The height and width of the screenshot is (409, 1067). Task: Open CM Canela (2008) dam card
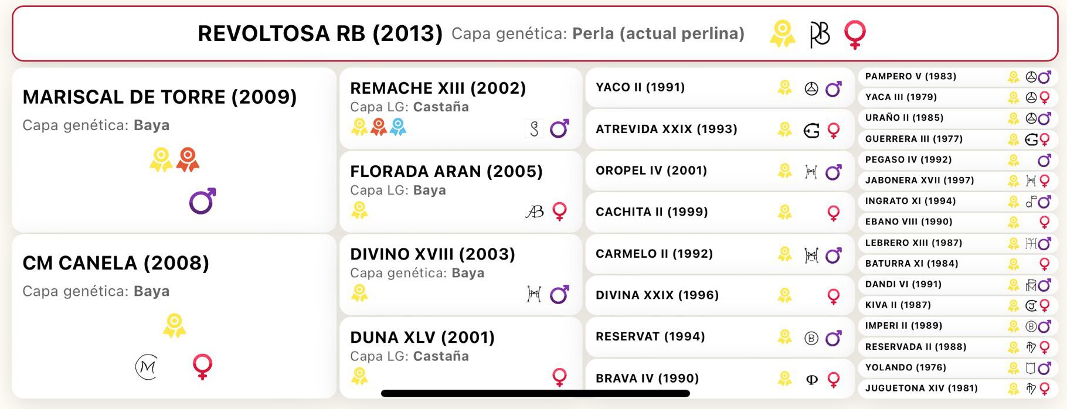[x=174, y=316]
